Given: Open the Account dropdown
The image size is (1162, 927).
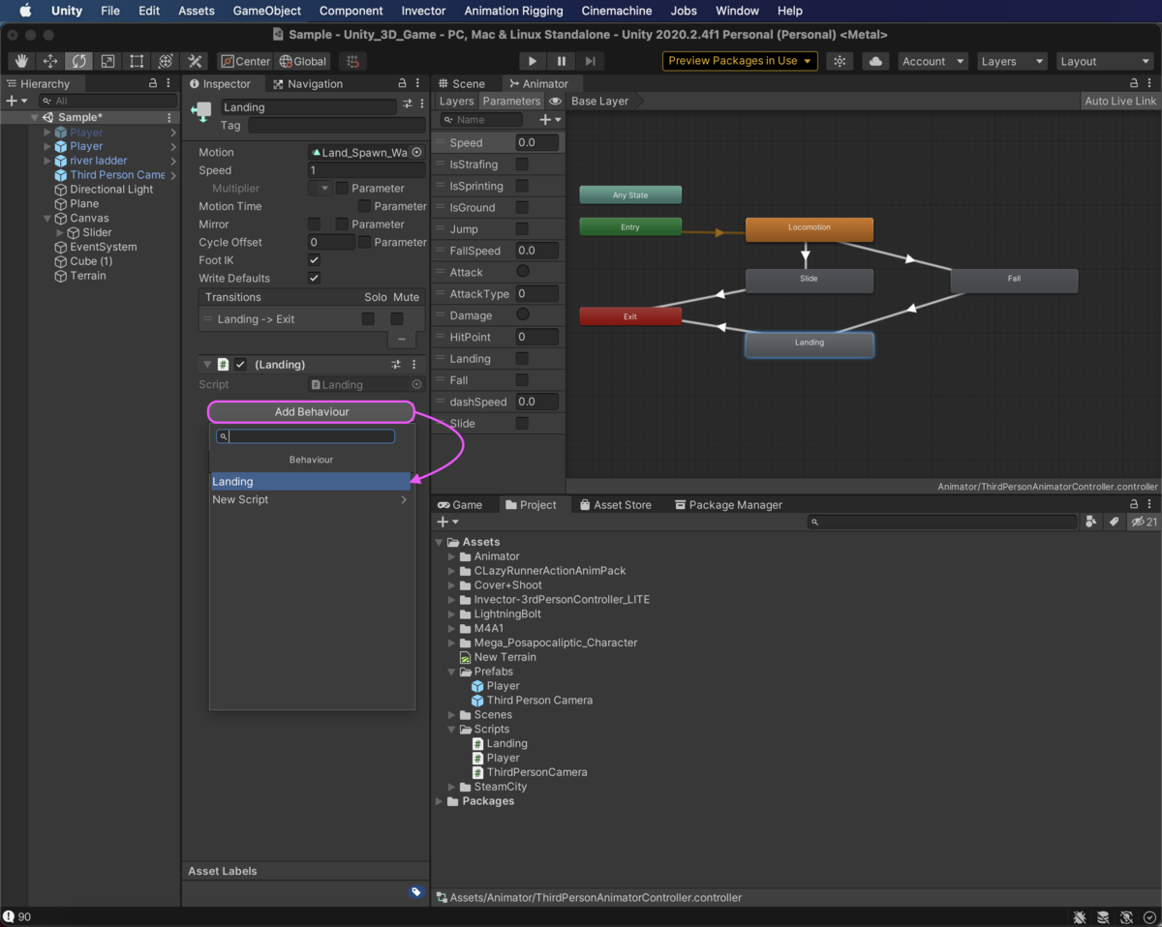Looking at the screenshot, I should click(933, 61).
